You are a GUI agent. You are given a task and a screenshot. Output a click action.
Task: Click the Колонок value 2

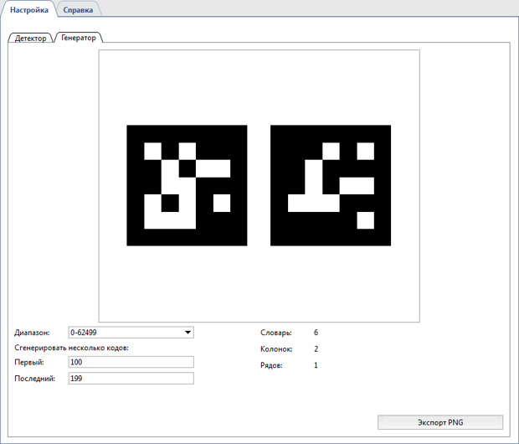click(316, 349)
